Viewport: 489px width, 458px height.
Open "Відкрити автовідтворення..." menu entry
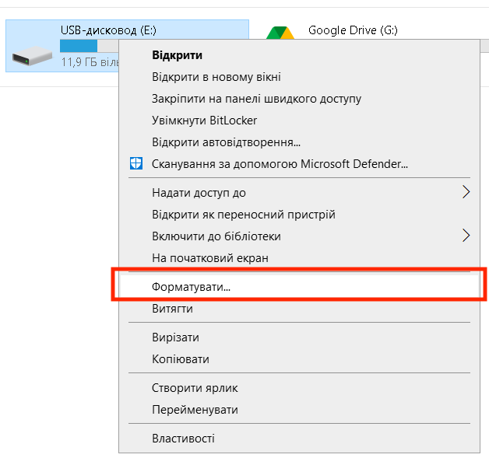pos(226,142)
